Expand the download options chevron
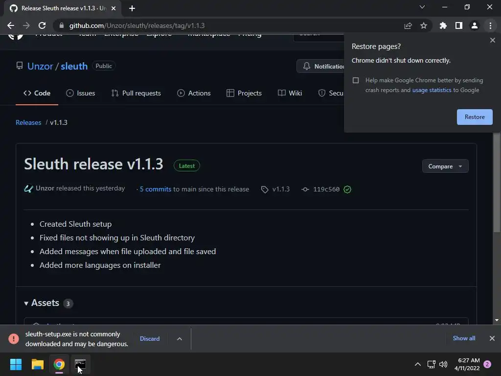The width and height of the screenshot is (501, 376). point(180,339)
